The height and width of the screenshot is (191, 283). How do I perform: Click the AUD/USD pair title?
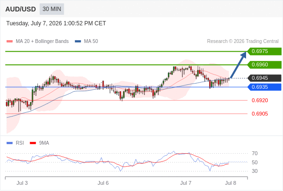coord(21,9)
